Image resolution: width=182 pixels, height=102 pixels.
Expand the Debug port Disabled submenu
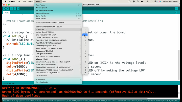pos(58,51)
